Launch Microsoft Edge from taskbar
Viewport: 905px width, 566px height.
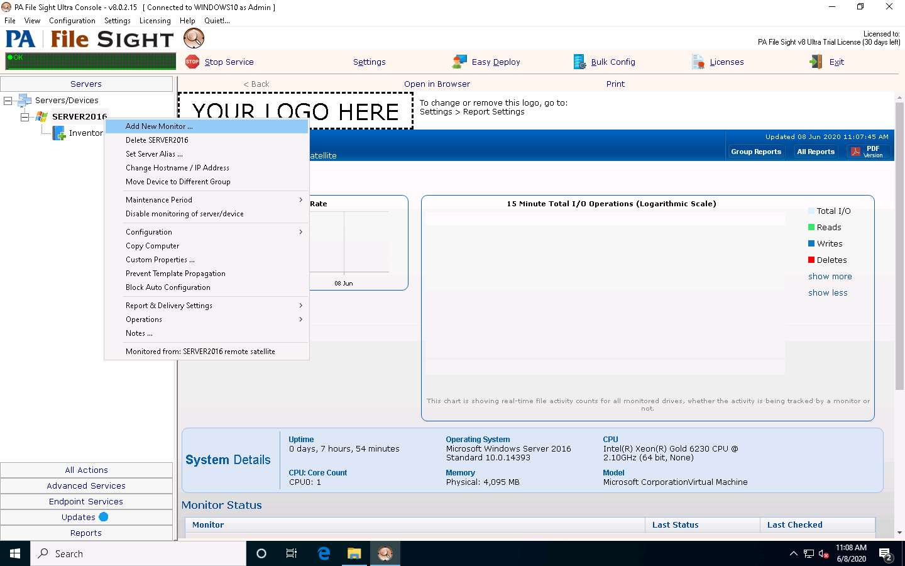(x=324, y=553)
